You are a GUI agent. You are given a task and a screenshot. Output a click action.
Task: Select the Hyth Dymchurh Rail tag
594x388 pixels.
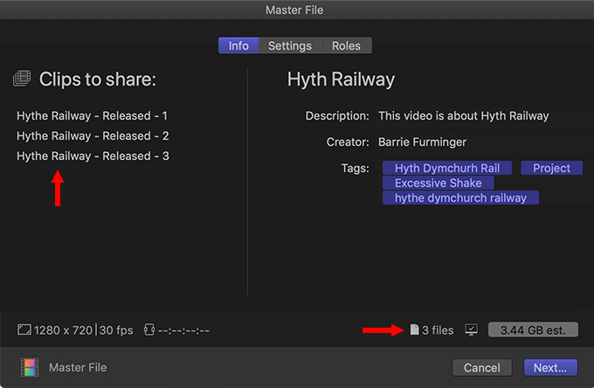[447, 168]
